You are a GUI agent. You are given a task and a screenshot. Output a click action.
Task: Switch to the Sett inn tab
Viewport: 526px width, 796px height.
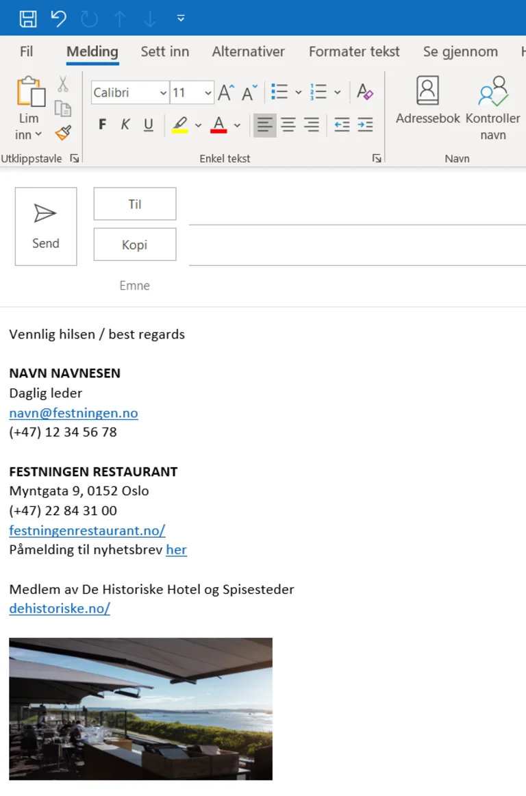click(x=164, y=52)
